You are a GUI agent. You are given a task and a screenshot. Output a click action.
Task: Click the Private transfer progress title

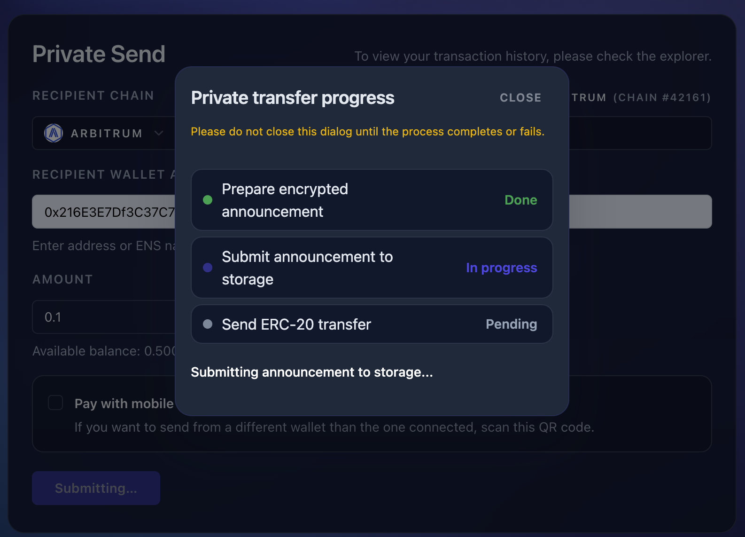pyautogui.click(x=292, y=98)
